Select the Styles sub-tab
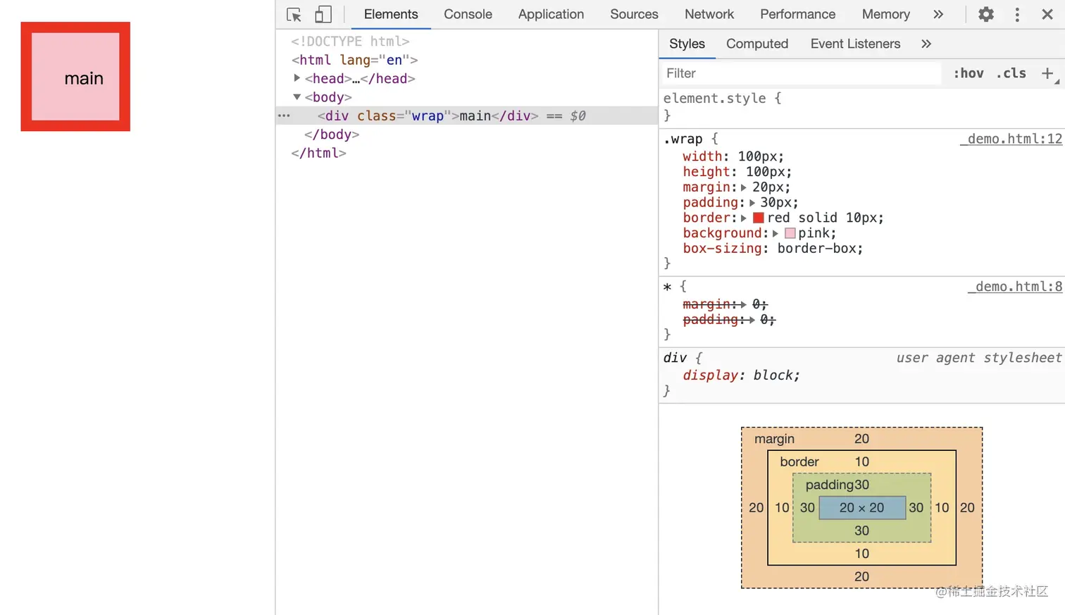 [687, 44]
